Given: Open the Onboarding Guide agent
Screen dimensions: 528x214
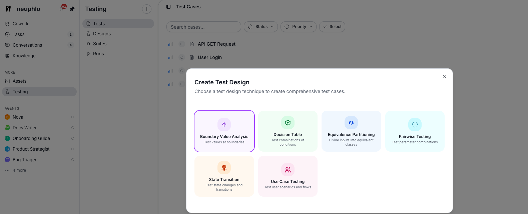Looking at the screenshot, I should (x=39, y=138).
